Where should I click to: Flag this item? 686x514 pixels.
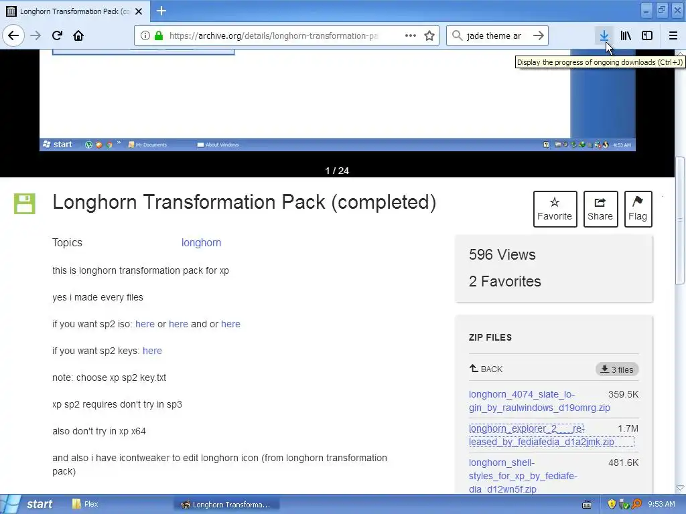(638, 209)
